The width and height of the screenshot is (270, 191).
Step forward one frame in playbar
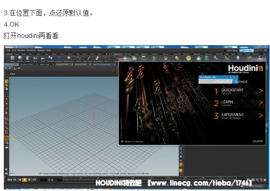point(35,180)
